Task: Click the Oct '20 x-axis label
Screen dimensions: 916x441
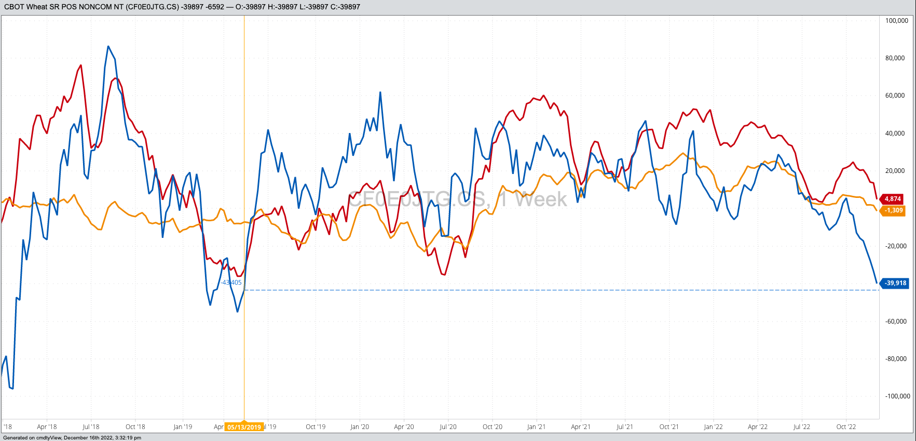Action: [x=493, y=427]
